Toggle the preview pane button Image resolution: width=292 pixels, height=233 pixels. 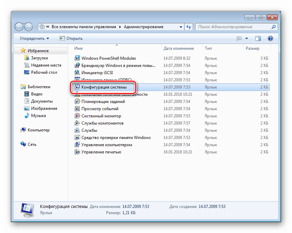click(x=258, y=38)
